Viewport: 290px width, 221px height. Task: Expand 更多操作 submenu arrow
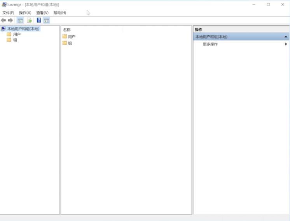[x=286, y=44]
